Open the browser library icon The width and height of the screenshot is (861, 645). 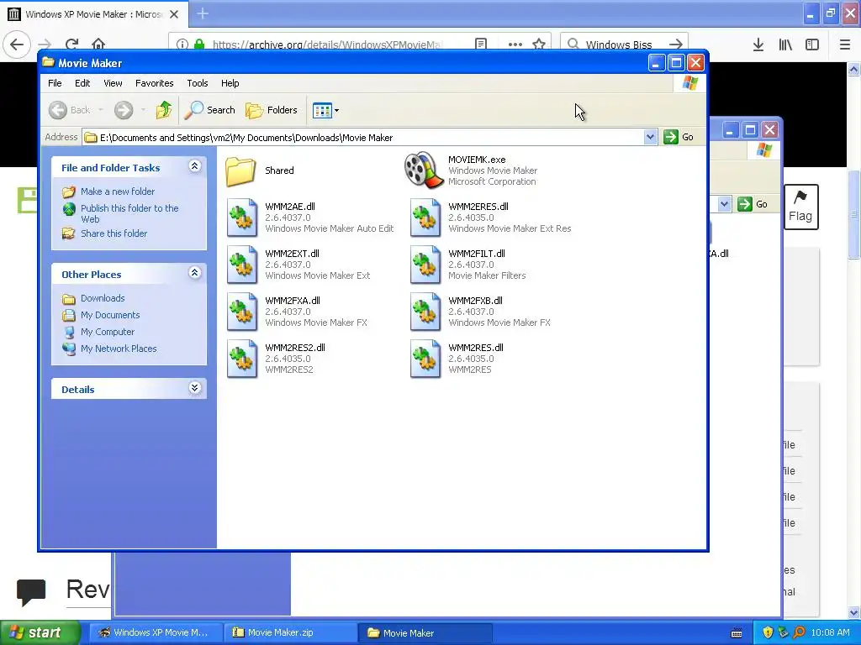pyautogui.click(x=785, y=45)
